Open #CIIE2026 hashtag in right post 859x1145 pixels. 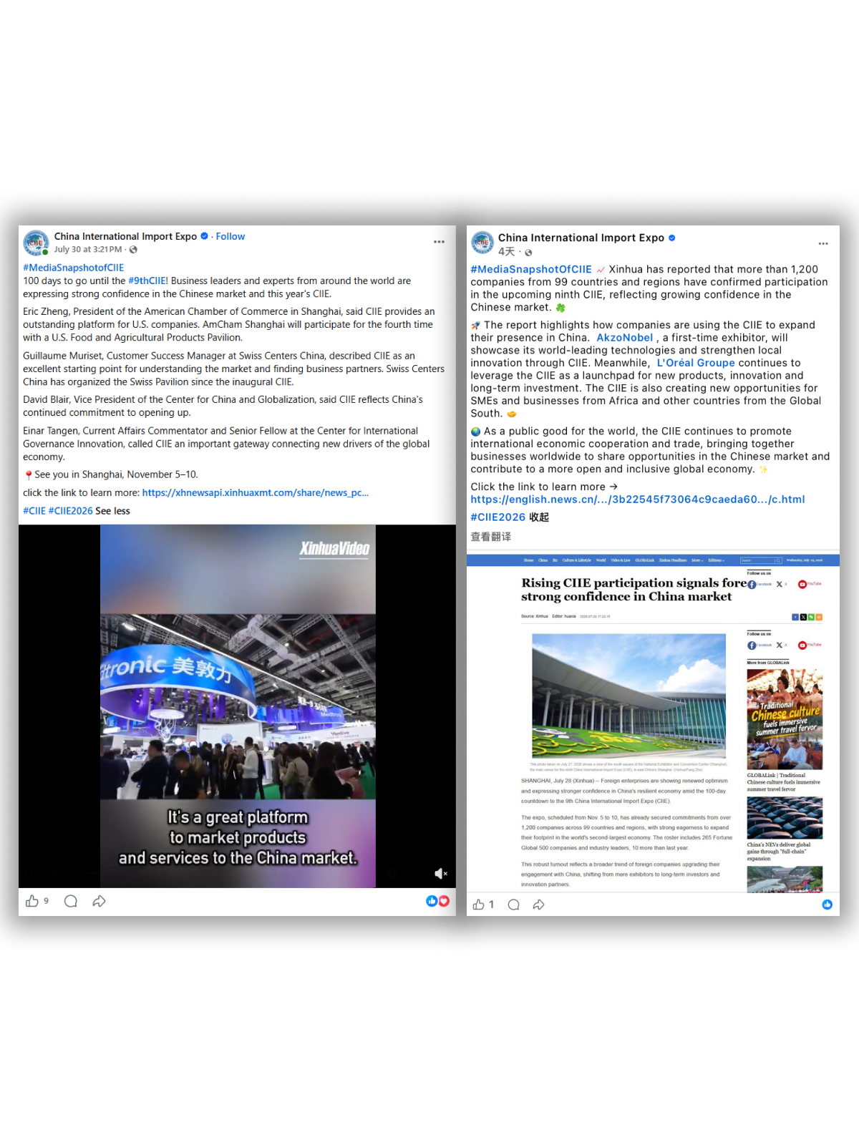click(x=498, y=517)
